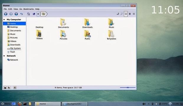Click the battery 100% indicator
The height and width of the screenshot is (106, 183).
[x=163, y=104]
